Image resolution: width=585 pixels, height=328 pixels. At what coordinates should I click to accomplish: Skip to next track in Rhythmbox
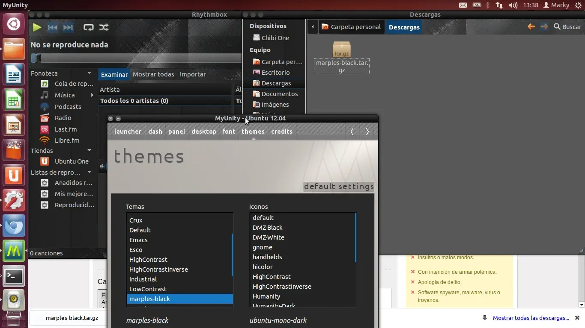[68, 27]
